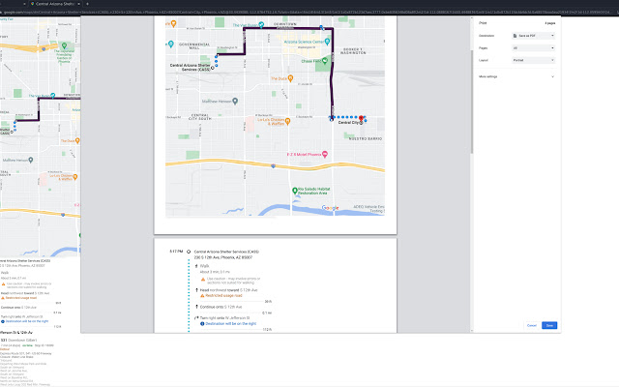Click The Duce marker on background map

[x=77, y=140]
